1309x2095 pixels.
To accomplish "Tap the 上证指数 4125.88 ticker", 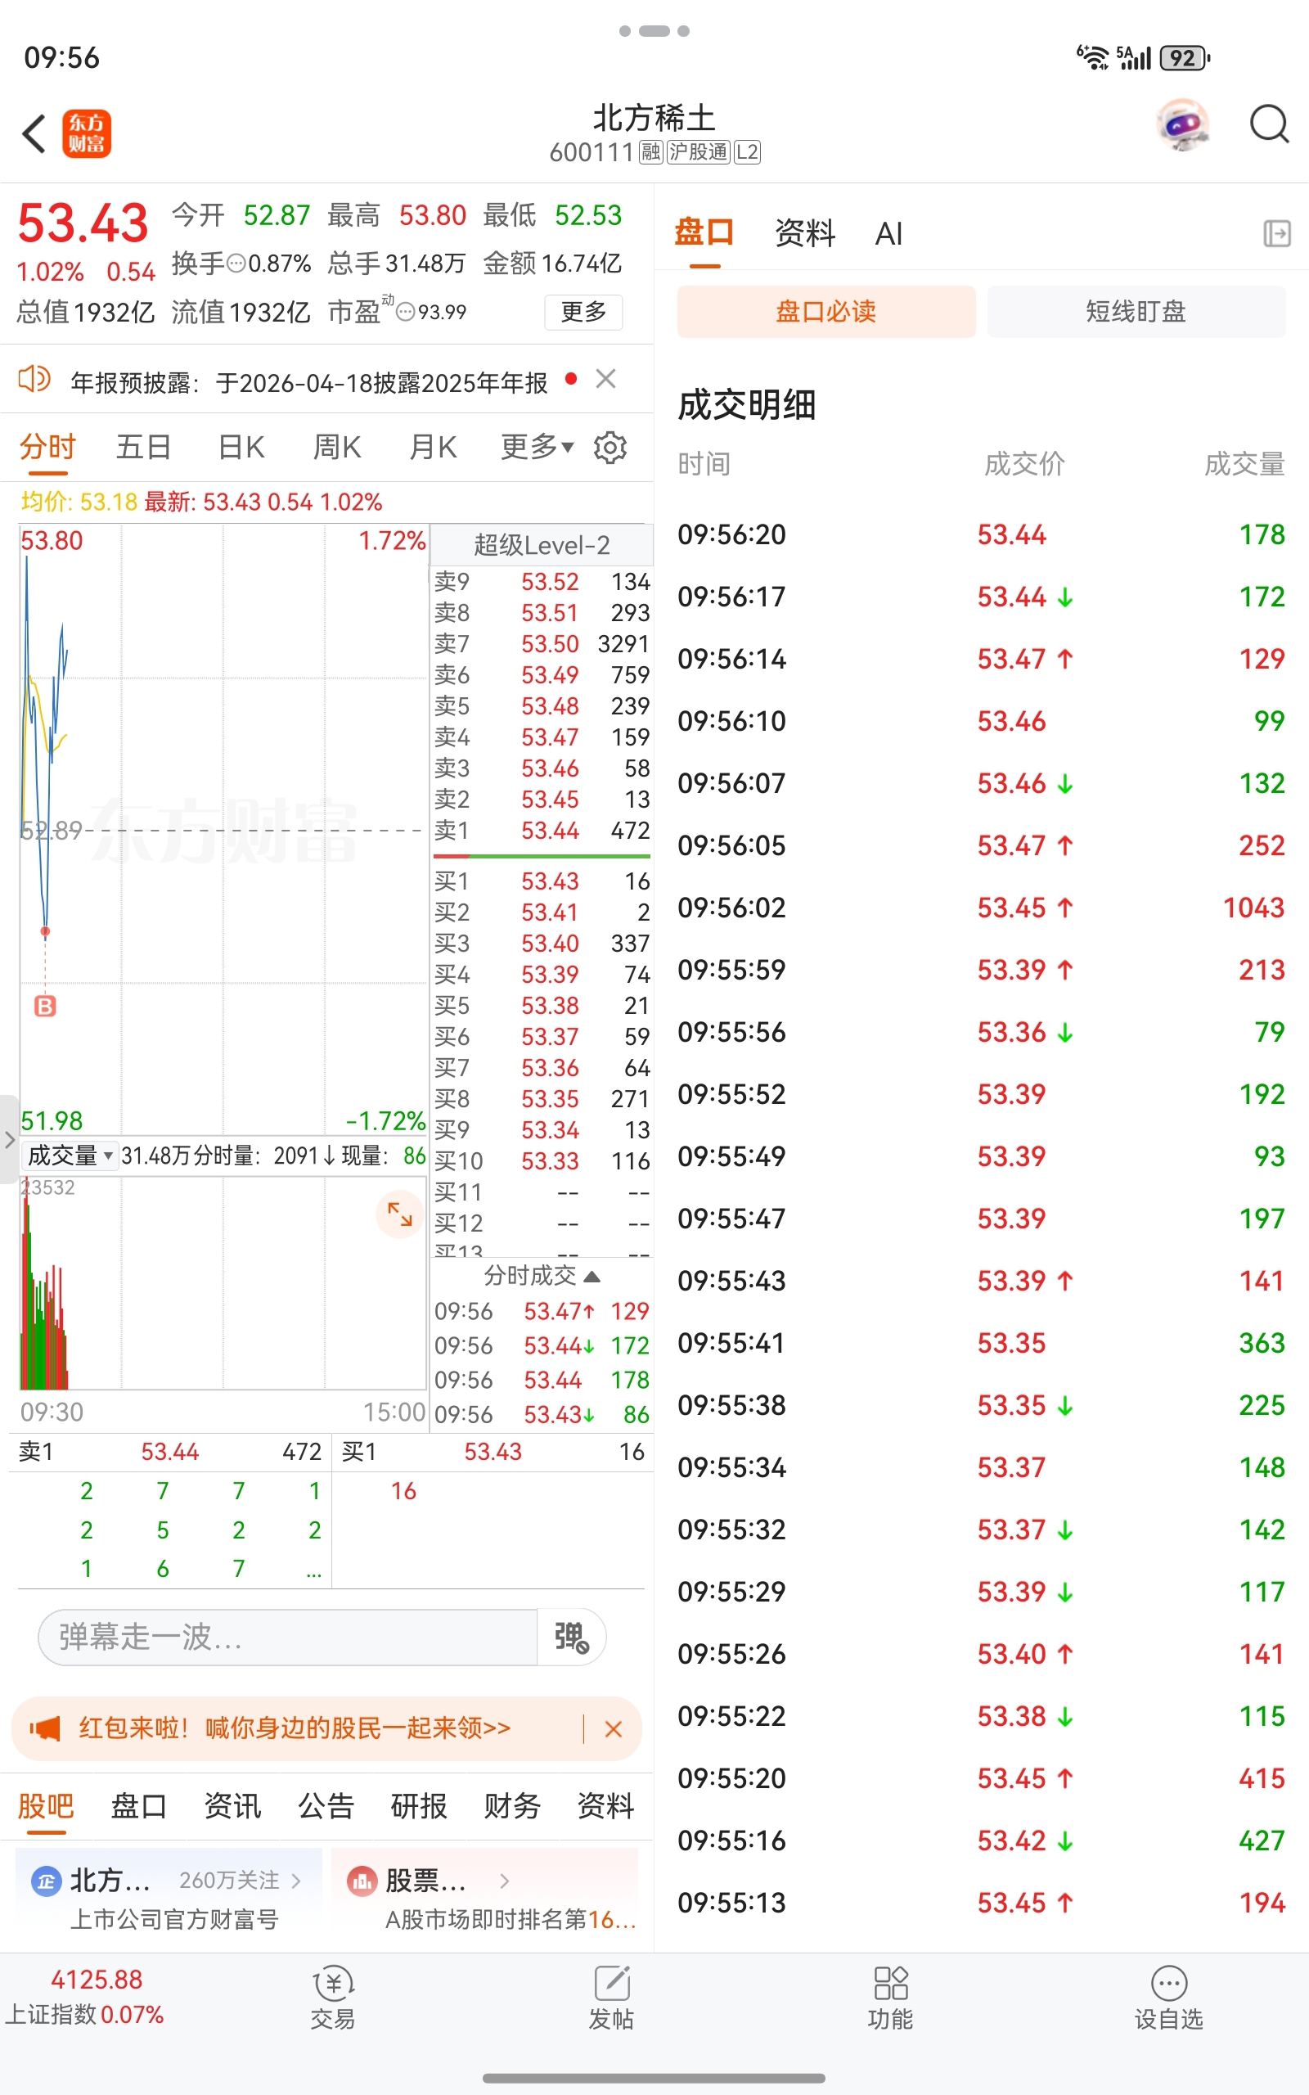I will tap(86, 1996).
